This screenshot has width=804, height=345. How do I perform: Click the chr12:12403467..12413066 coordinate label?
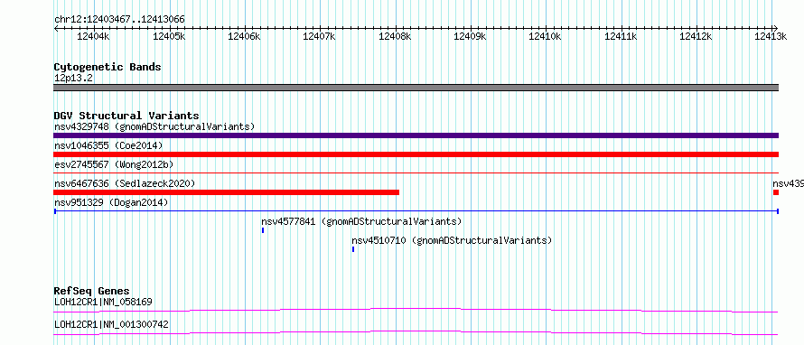pyautogui.click(x=119, y=20)
